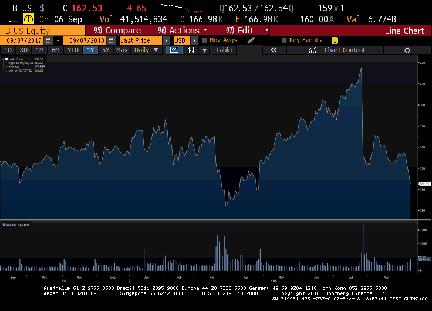Click the 159 x 1 quote size

[331, 8]
